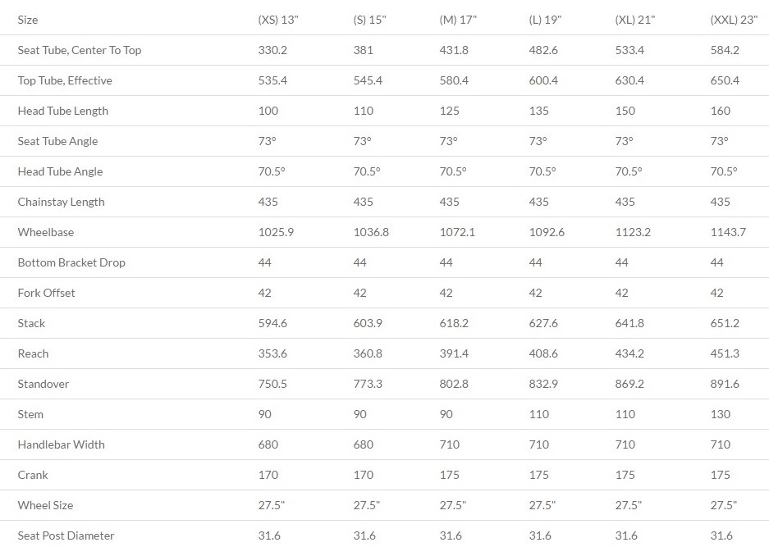The image size is (769, 556).
Task: Select the Crank row label
Action: click(x=33, y=475)
